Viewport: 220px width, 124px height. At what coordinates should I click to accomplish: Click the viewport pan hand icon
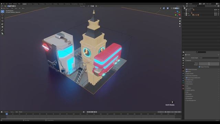pos(180,21)
